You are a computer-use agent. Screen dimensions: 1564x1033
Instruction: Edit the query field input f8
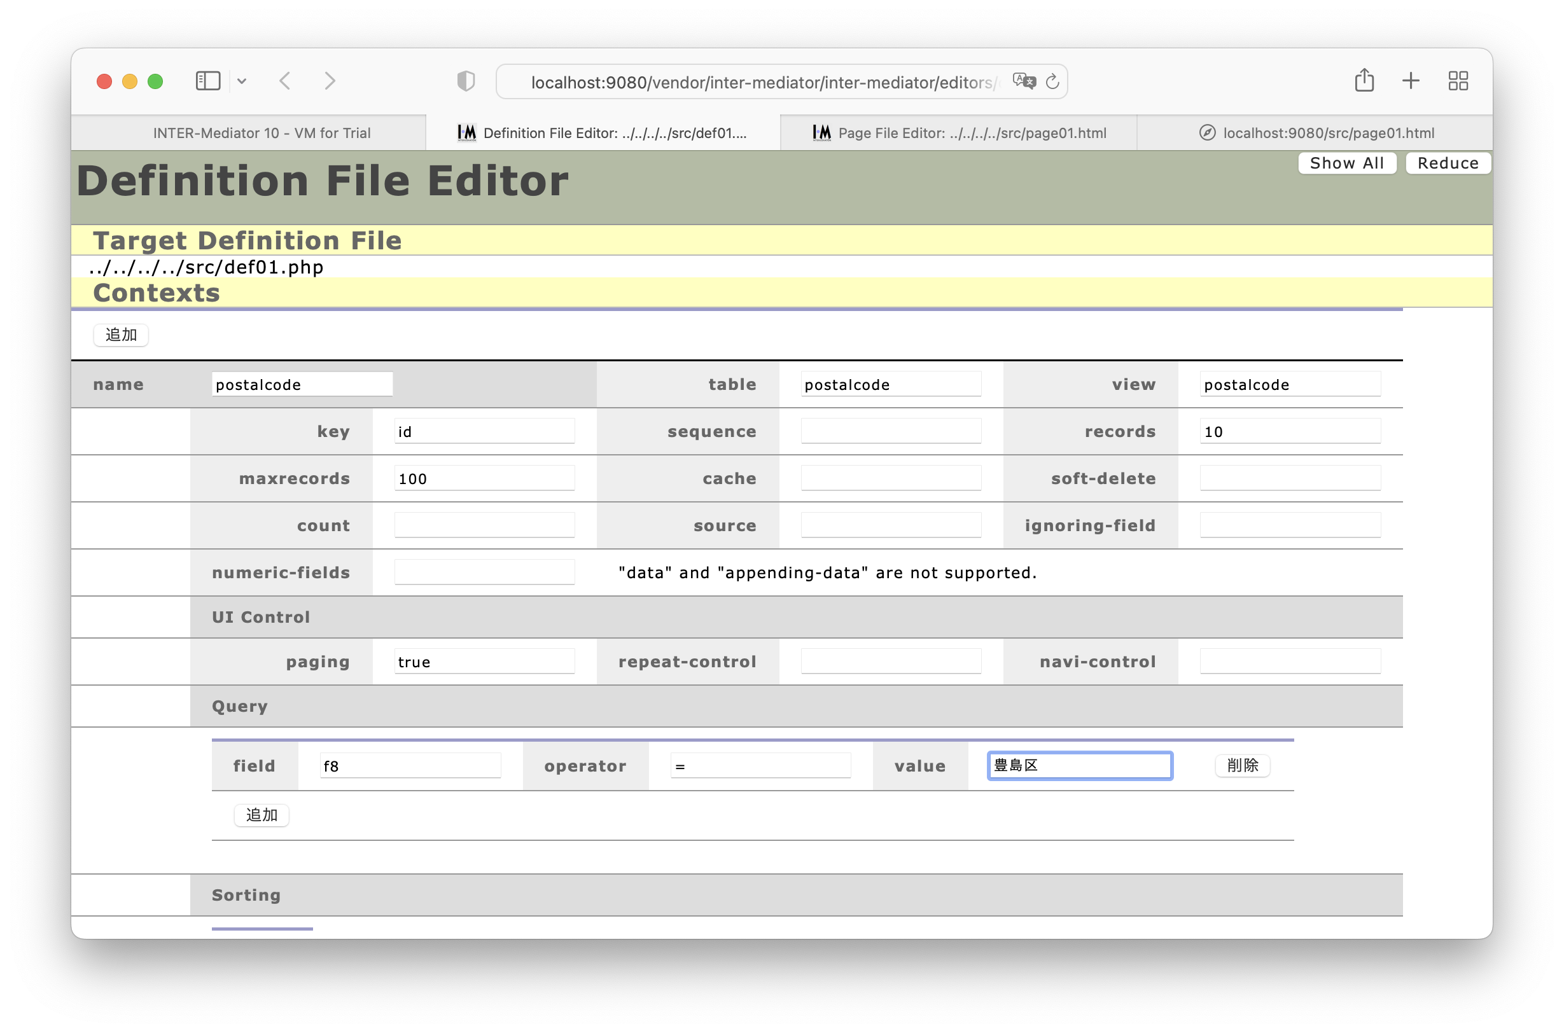pyautogui.click(x=410, y=766)
